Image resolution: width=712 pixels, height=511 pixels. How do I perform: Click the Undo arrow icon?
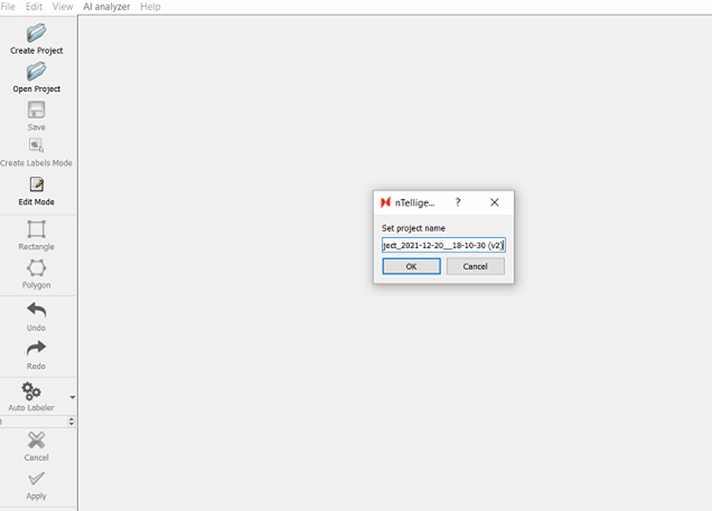[x=36, y=310]
